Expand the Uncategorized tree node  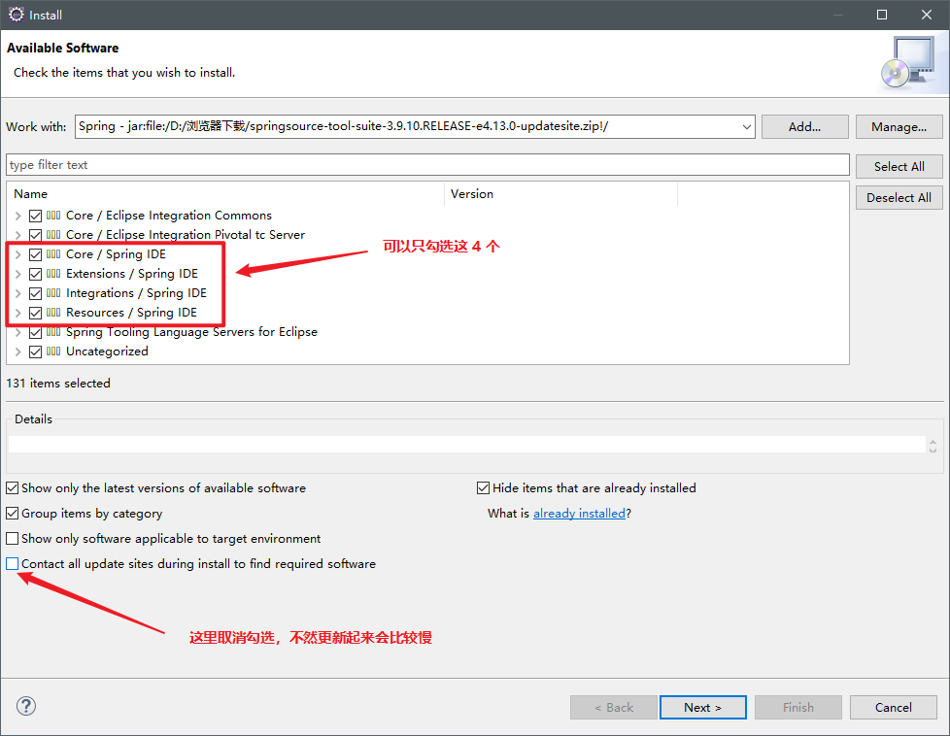[18, 351]
